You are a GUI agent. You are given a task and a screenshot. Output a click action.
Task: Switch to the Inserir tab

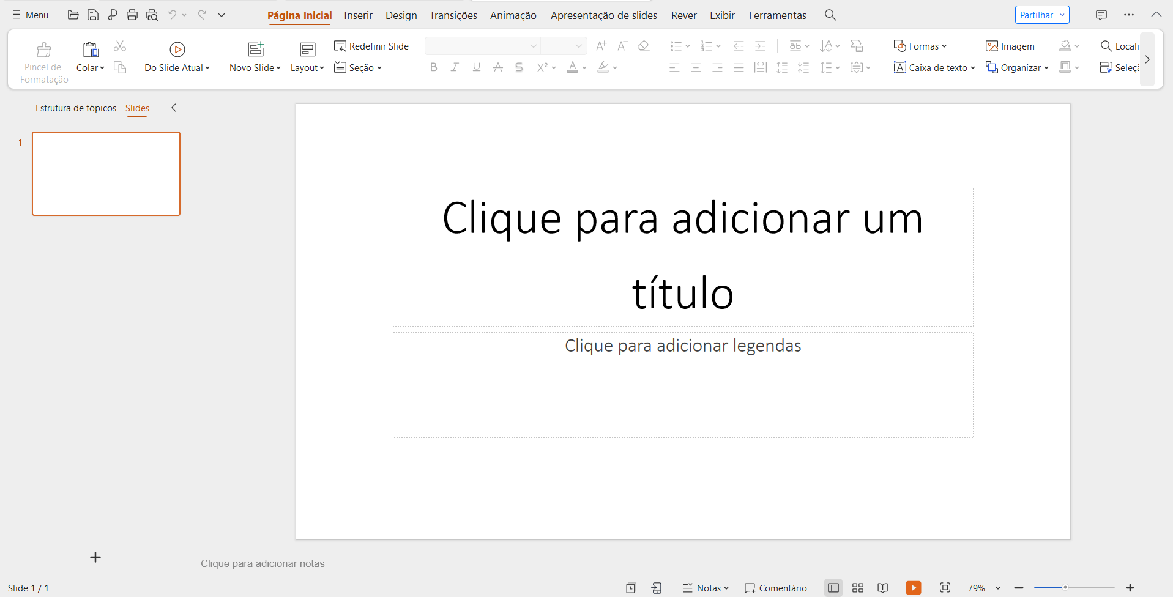(358, 15)
